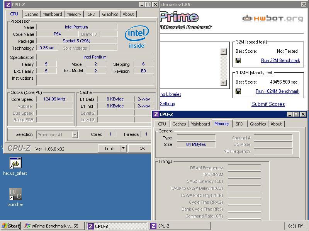Image resolution: width=309 pixels, height=231 pixels.
Task: Click the title bar icon of Memory CPU-Z window
Action: tap(156, 114)
